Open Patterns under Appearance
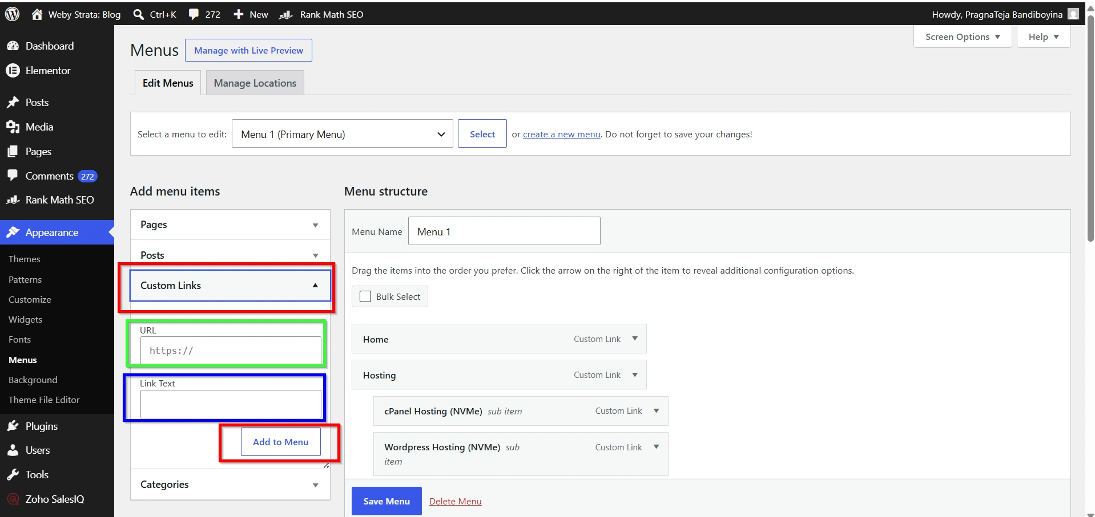 pyautogui.click(x=25, y=279)
